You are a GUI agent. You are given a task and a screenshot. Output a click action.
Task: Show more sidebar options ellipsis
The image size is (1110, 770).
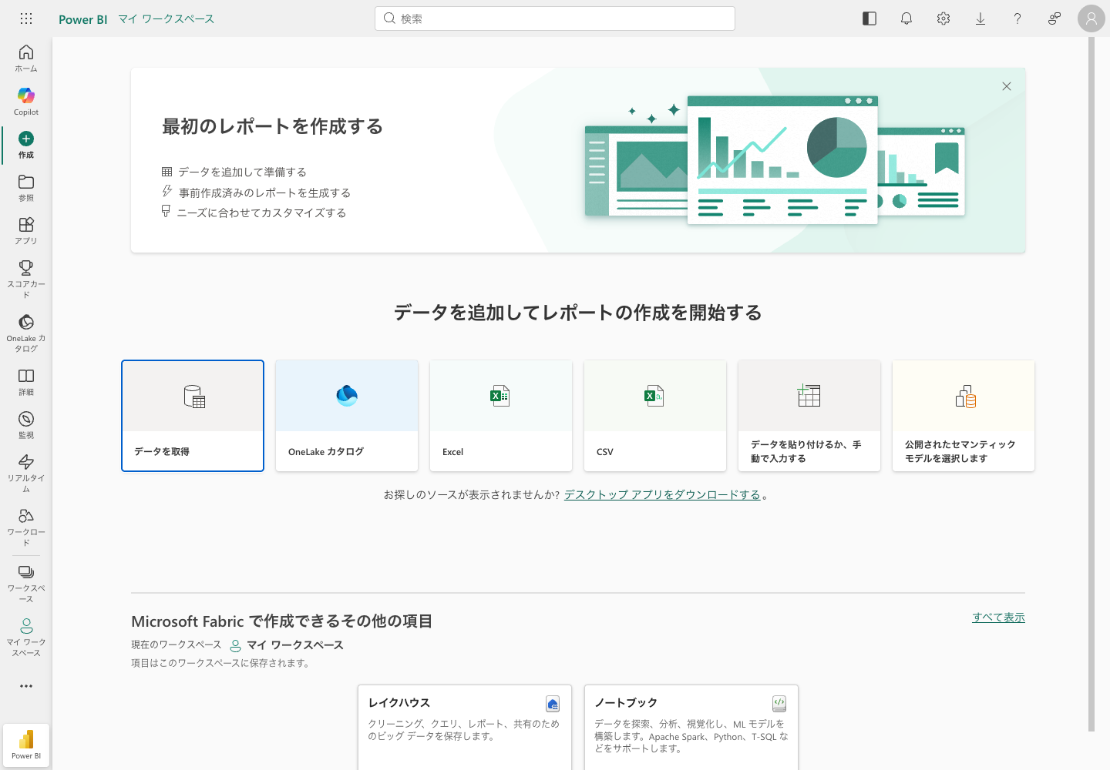pyautogui.click(x=26, y=686)
